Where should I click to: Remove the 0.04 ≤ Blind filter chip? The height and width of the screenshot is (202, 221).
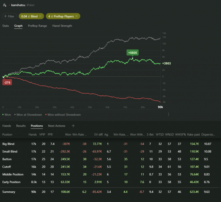tap(40, 16)
